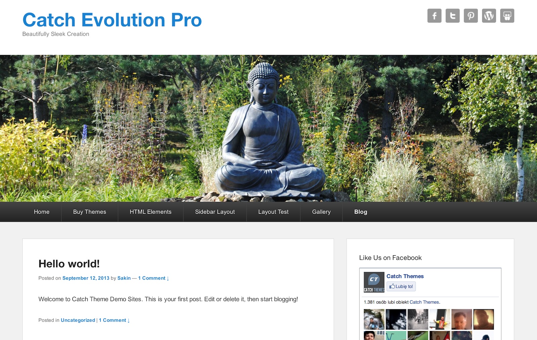Click the Lubię to! like button

click(x=401, y=286)
